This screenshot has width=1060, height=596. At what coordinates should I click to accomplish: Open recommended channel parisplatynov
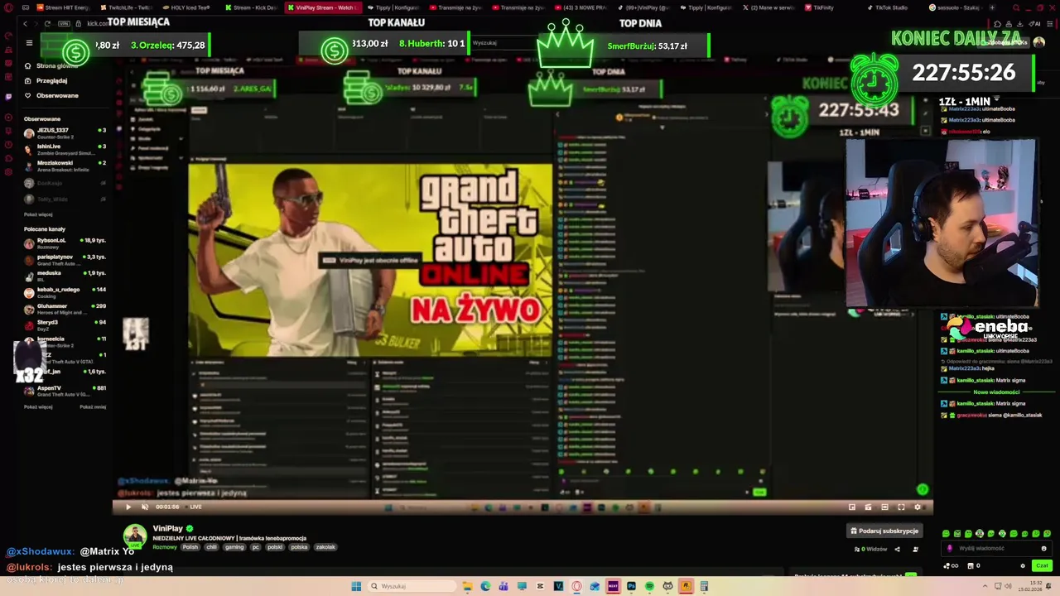point(65,259)
